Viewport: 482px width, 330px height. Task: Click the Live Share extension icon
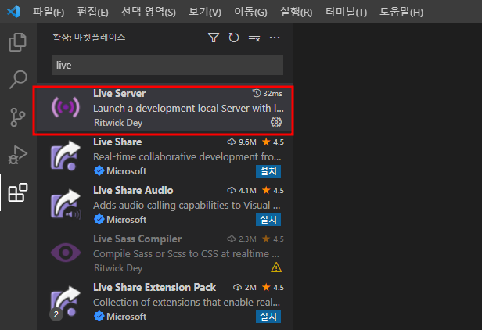[66, 156]
